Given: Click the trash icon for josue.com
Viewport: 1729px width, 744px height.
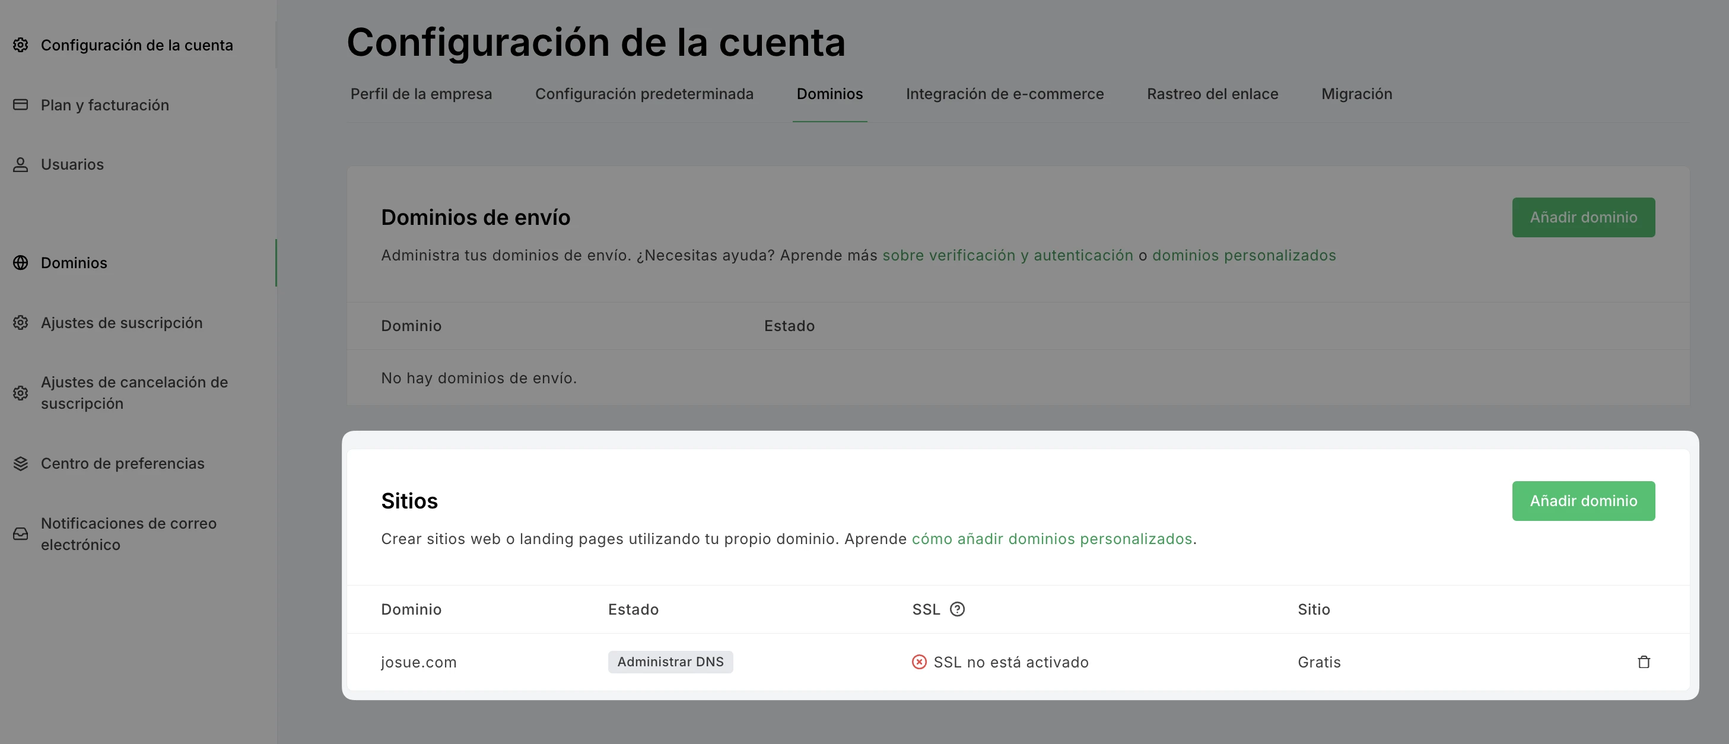Looking at the screenshot, I should pos(1643,662).
